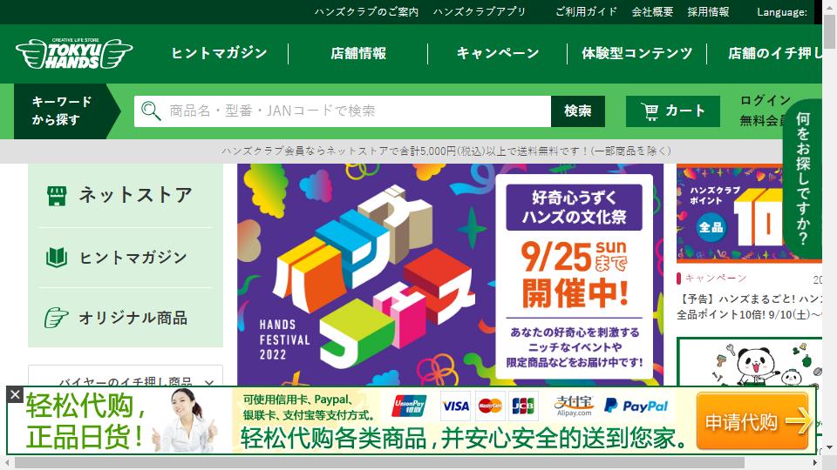The width and height of the screenshot is (837, 470).
Task: Open the Language selector
Action: [782, 11]
